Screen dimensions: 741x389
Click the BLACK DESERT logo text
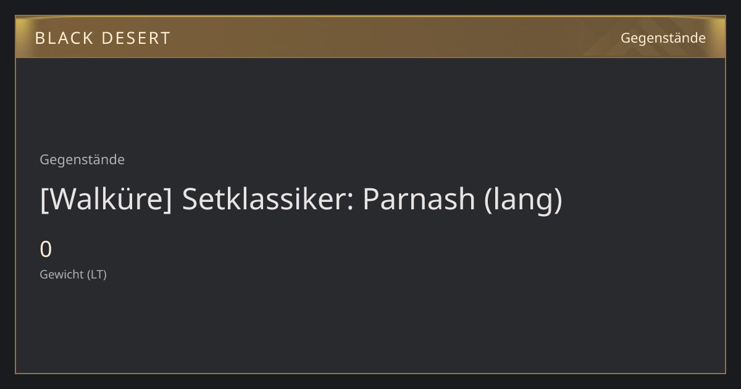[103, 38]
